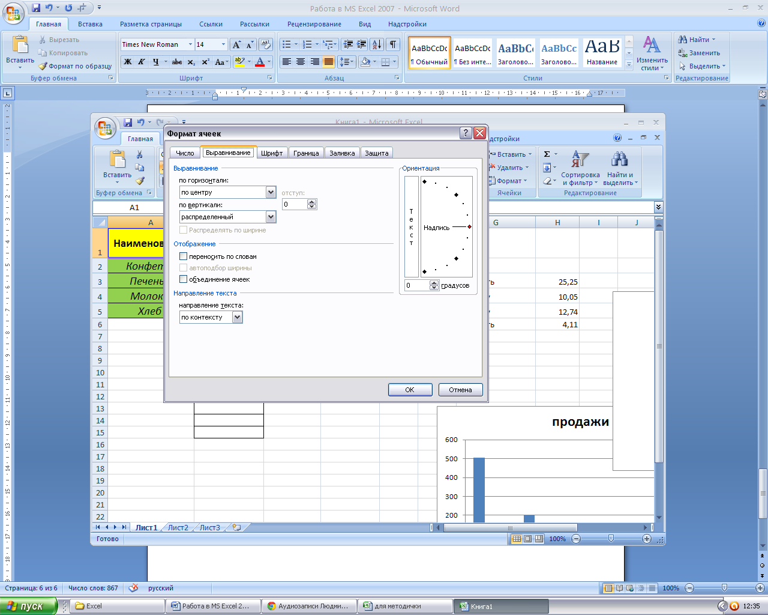Click the Sort icon in Word paragraph group
768x615 pixels.
pos(377,44)
